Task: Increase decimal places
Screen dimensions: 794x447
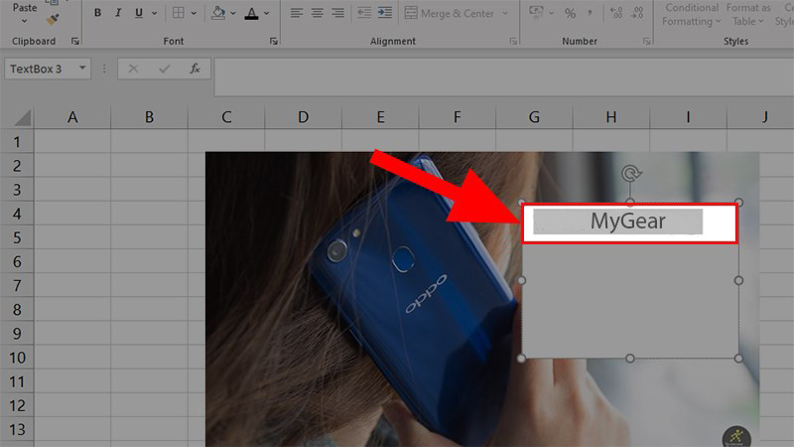Action: click(616, 13)
